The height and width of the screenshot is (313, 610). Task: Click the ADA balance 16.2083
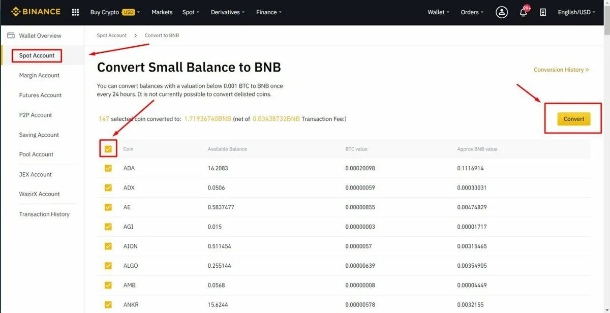click(x=218, y=168)
